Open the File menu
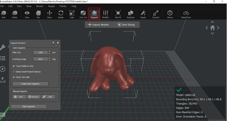The width and height of the screenshot is (227, 121). coord(2,6)
